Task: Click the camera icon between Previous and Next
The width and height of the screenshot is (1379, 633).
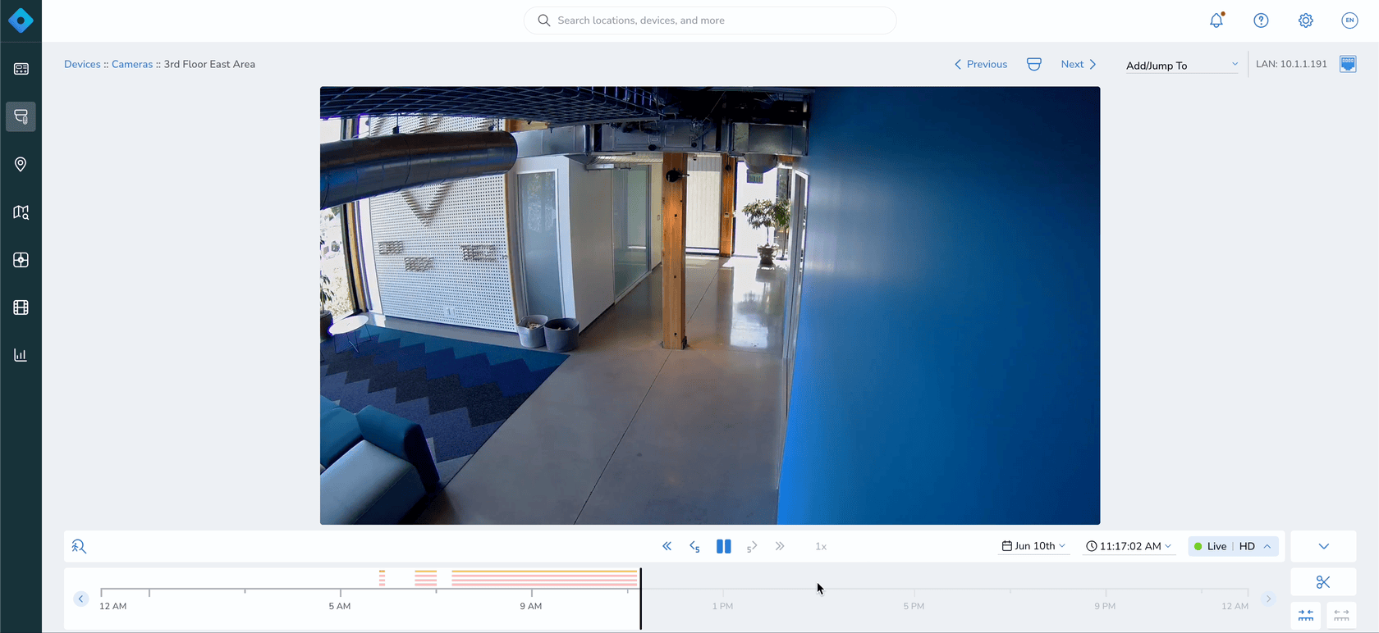Action: [1034, 64]
